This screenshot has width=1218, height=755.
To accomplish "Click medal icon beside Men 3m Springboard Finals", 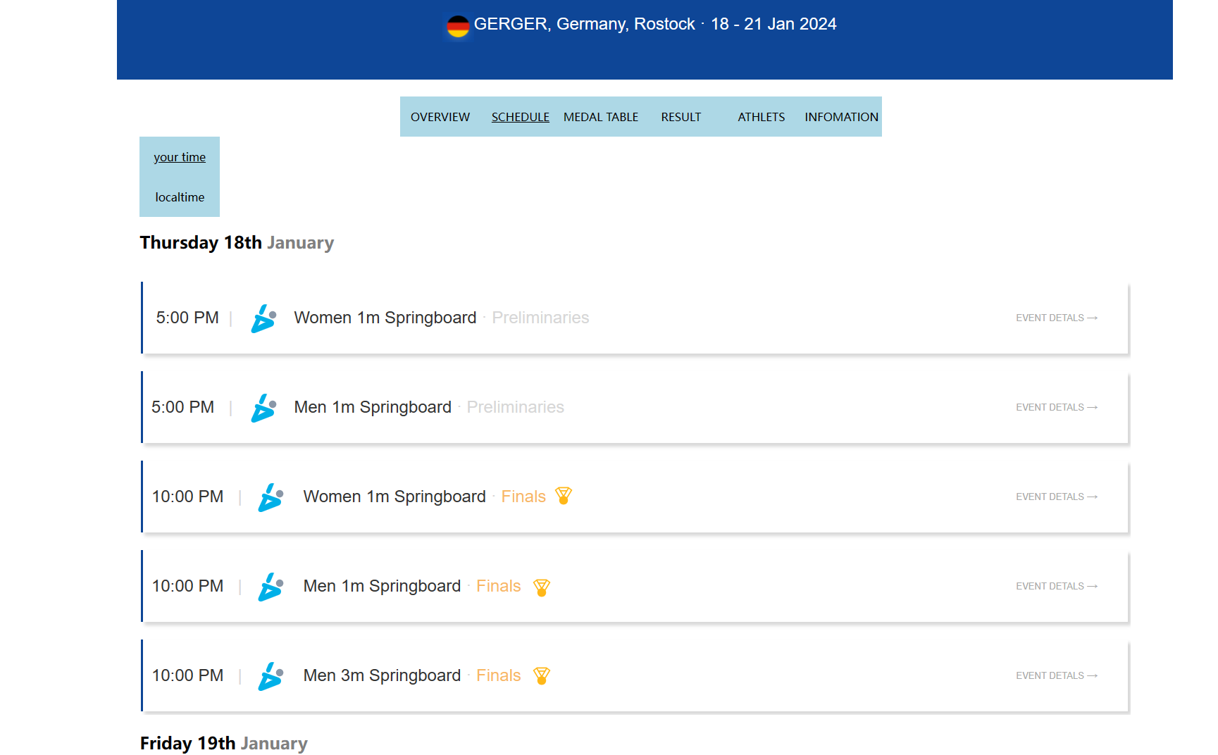I will tap(541, 676).
